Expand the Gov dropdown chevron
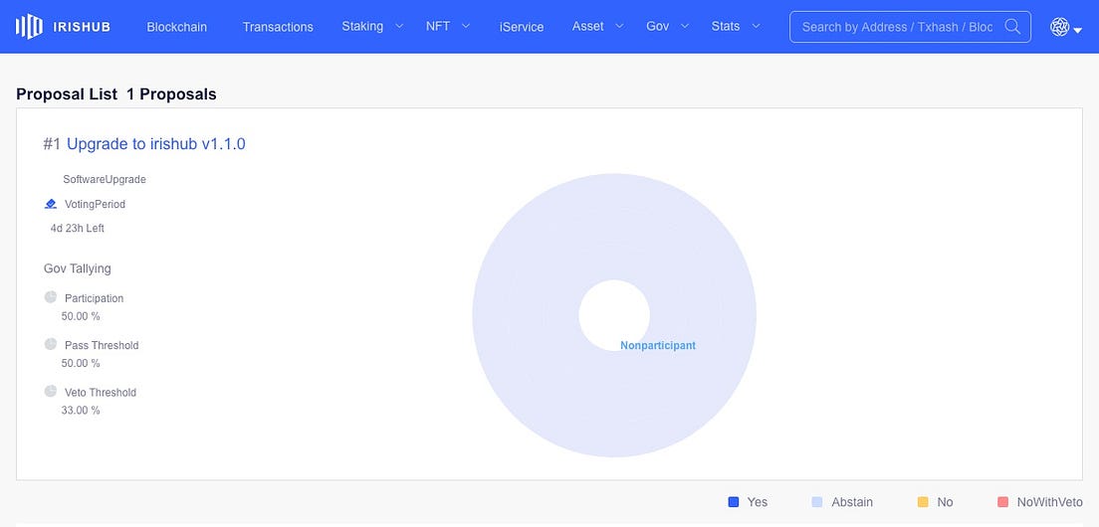Image resolution: width=1099 pixels, height=527 pixels. coord(686,26)
